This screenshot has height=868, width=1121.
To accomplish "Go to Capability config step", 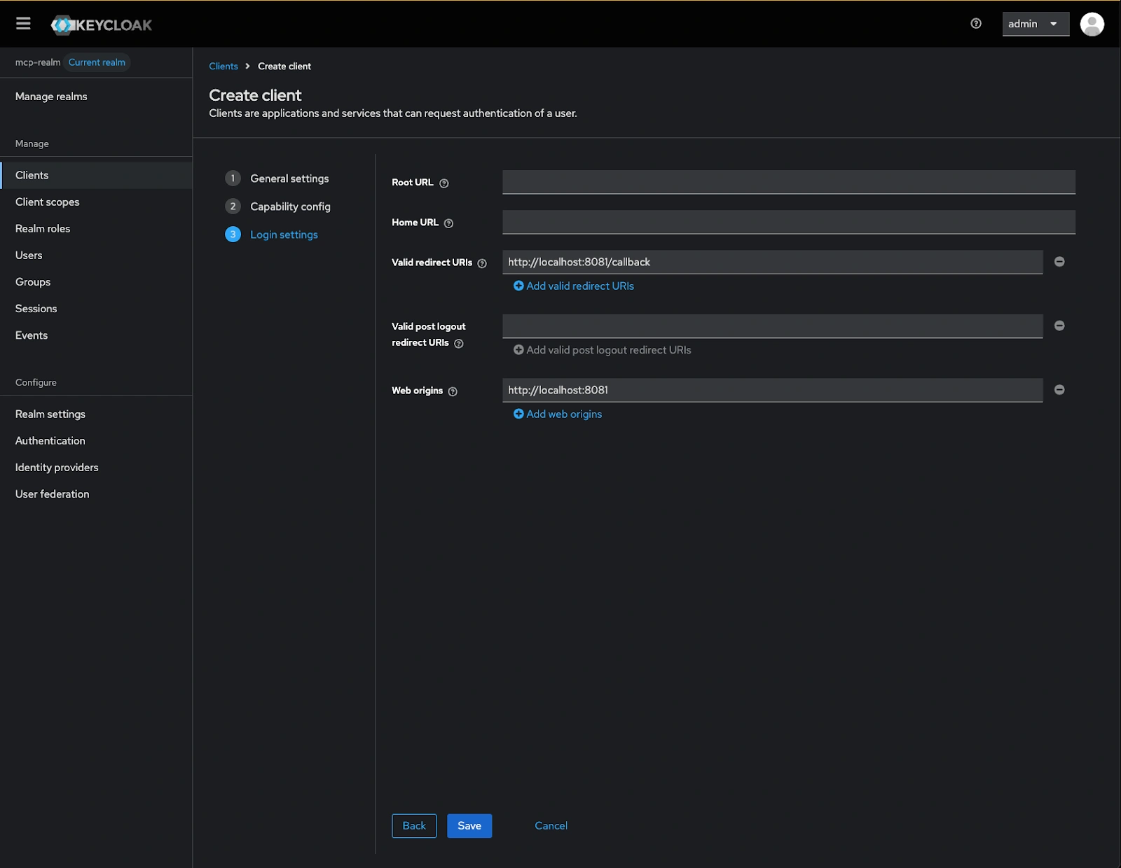I will (x=278, y=206).
